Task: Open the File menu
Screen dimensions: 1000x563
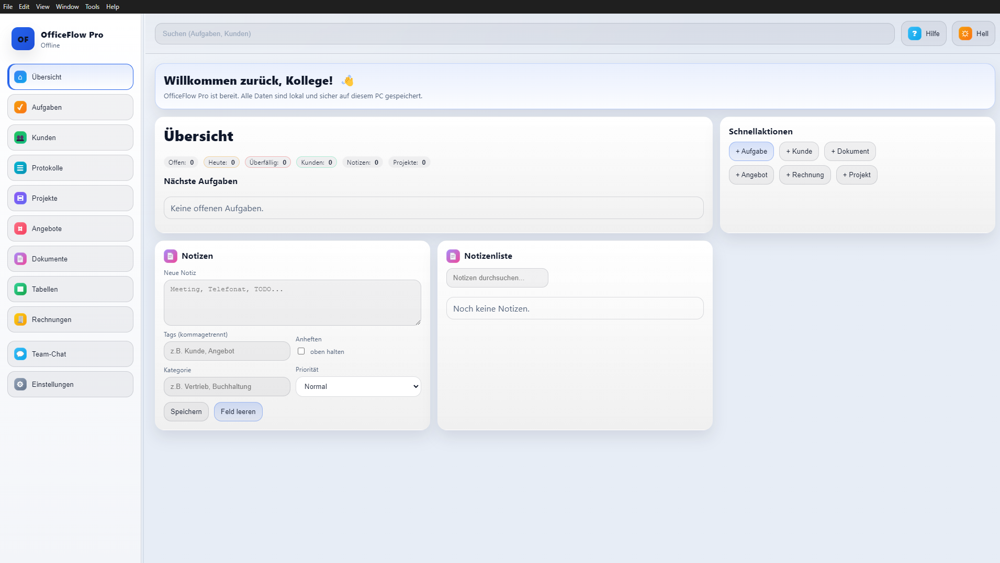Action: tap(8, 7)
